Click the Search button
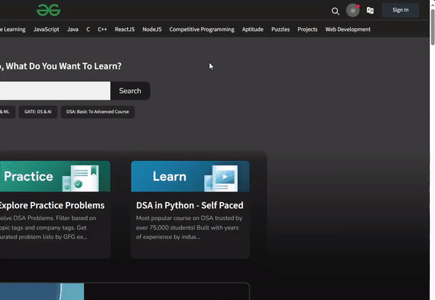Viewport: 435px width, 300px height. 130,91
